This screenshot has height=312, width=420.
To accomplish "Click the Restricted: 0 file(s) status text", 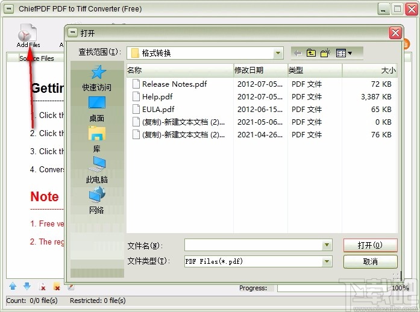I will pyautogui.click(x=98, y=301).
